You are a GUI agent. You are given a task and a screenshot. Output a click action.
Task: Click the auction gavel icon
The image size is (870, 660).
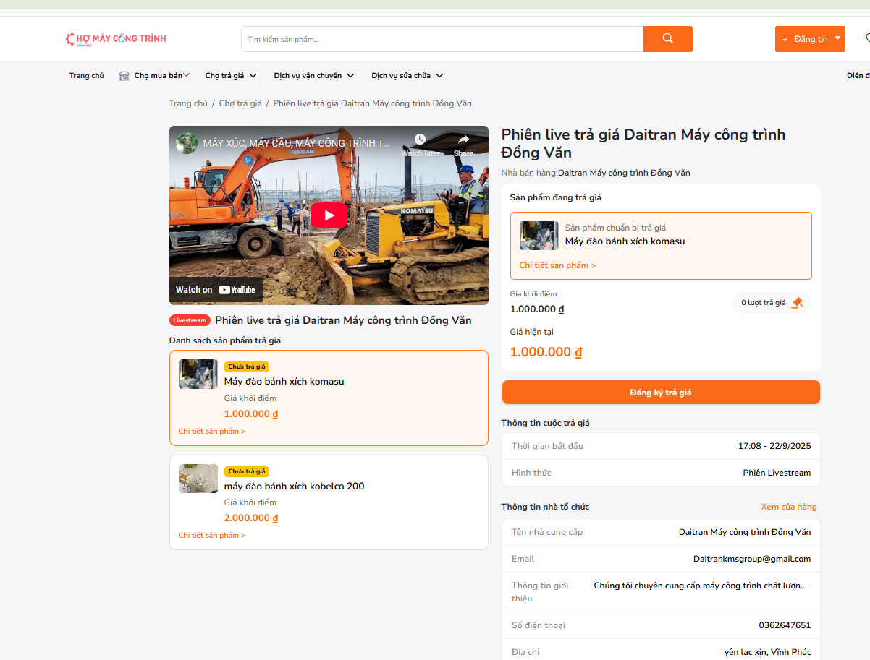[x=797, y=303]
